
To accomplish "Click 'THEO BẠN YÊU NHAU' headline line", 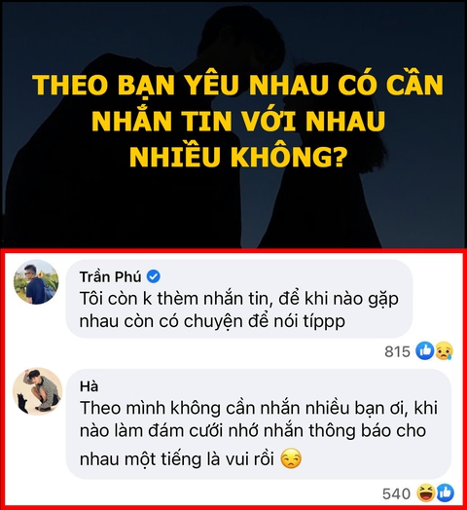I will coord(184,85).
